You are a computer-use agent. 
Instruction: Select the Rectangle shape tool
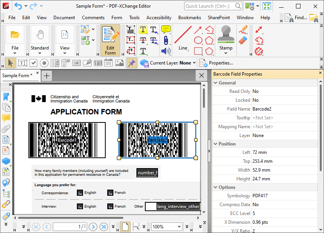198,51
